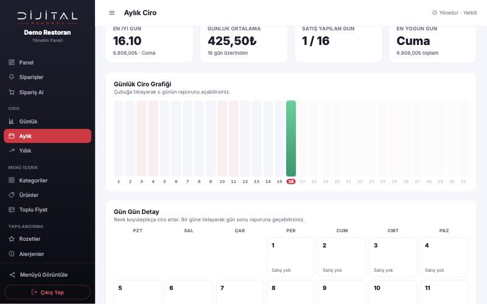
Task: Open day 3 Cumartesi calendar cell
Action: coord(393,257)
